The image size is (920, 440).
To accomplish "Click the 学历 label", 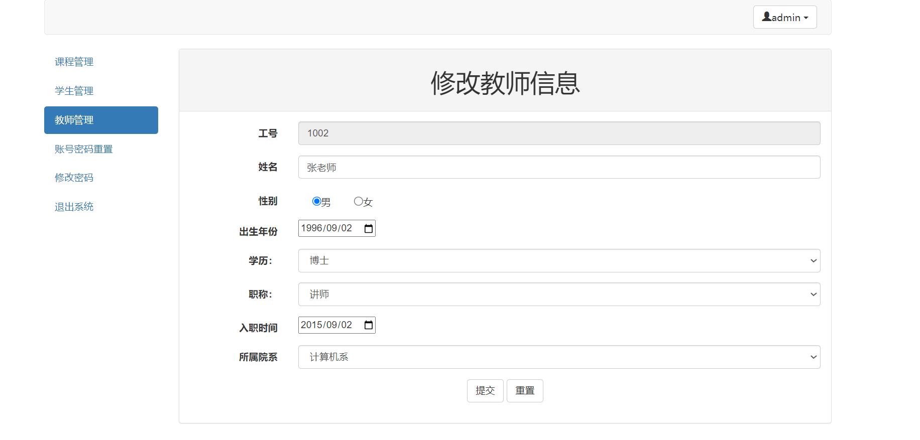I will (x=261, y=261).
